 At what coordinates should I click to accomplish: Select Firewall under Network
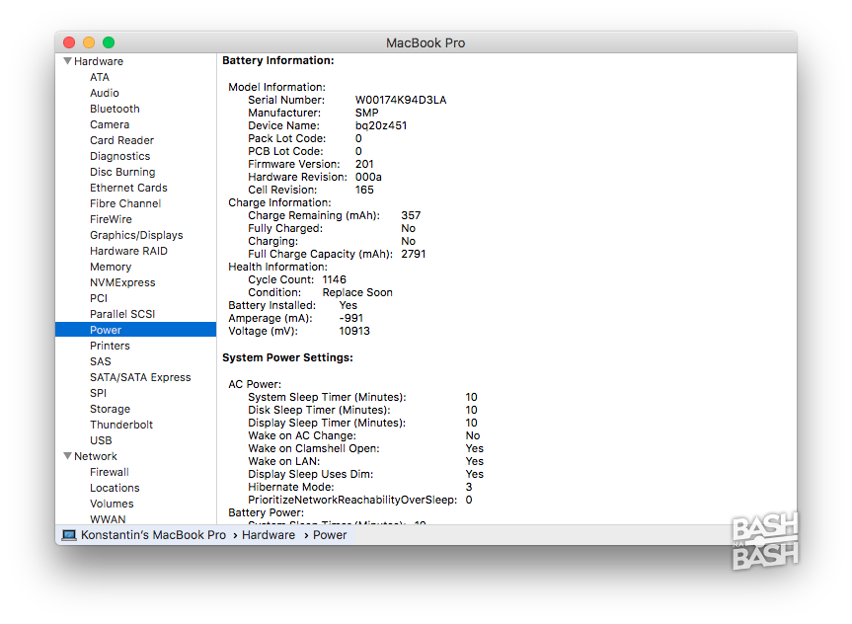coord(110,472)
